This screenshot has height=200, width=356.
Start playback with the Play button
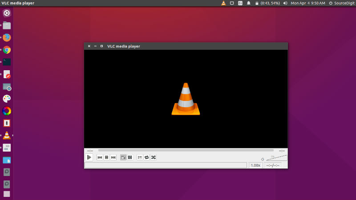[89, 157]
